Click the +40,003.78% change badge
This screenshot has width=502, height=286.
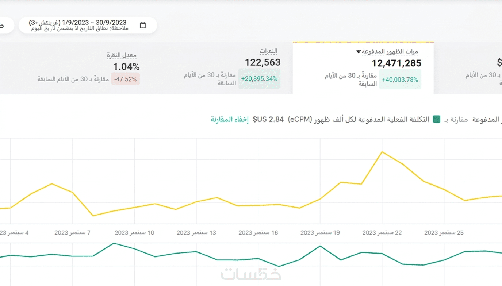point(400,80)
